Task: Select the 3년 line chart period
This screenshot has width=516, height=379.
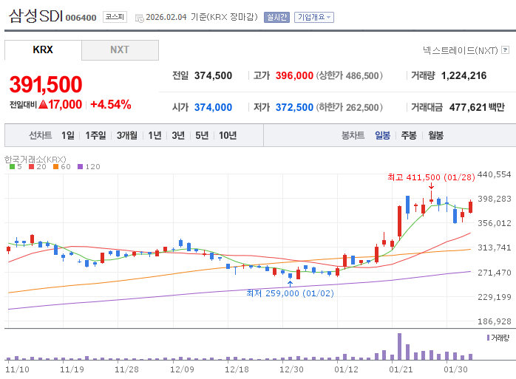Action: [x=178, y=135]
